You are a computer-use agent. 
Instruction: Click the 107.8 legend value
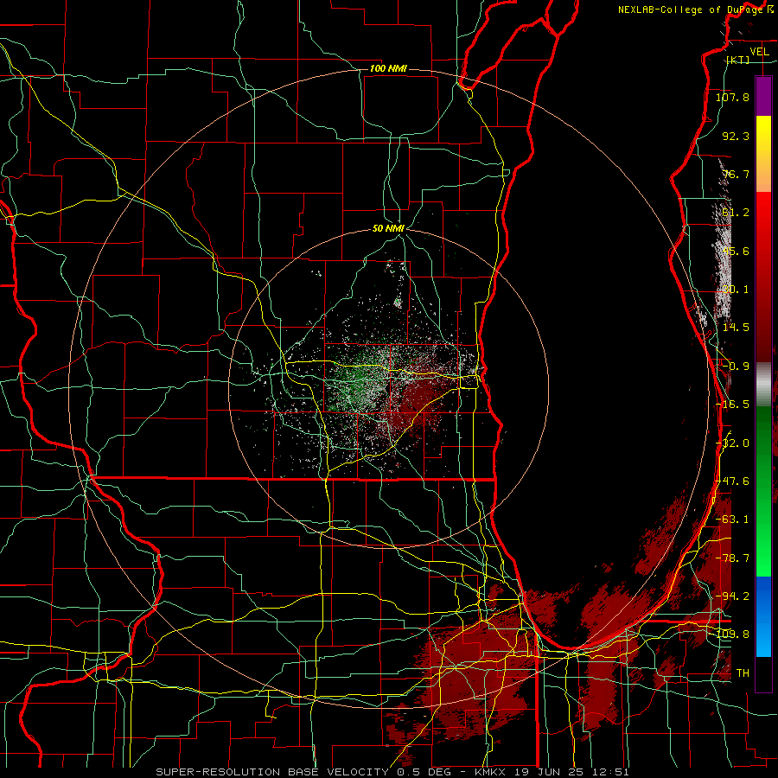coord(732,97)
